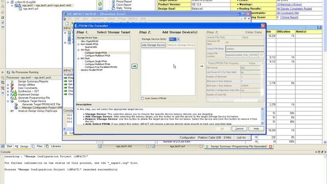Click the Description box scrollbar down arrow
This screenshot has height=184, width=327.
point(262,123)
